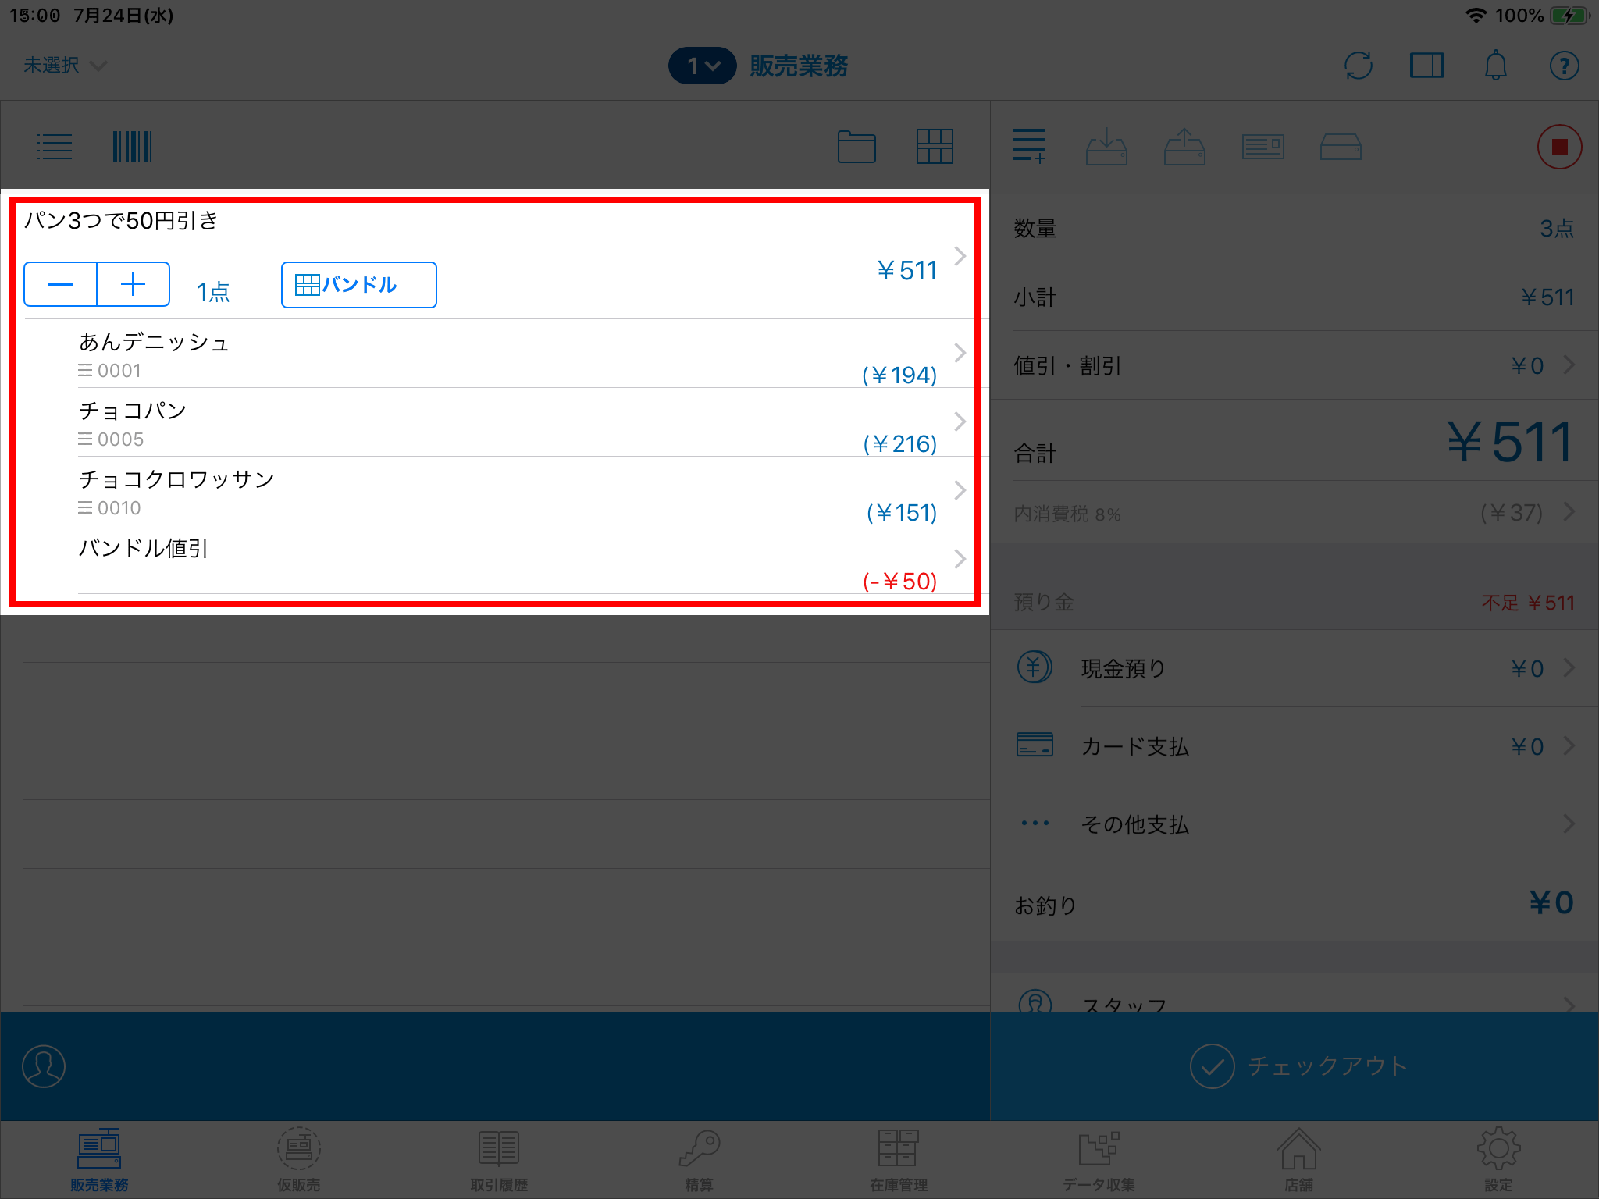Tap the credit card payment icon
Screen dimensions: 1599x1199
coord(1035,745)
